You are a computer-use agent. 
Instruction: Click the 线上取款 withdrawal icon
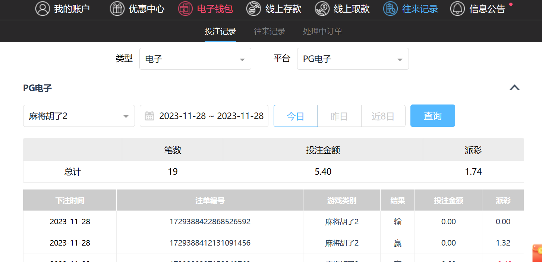tap(322, 9)
